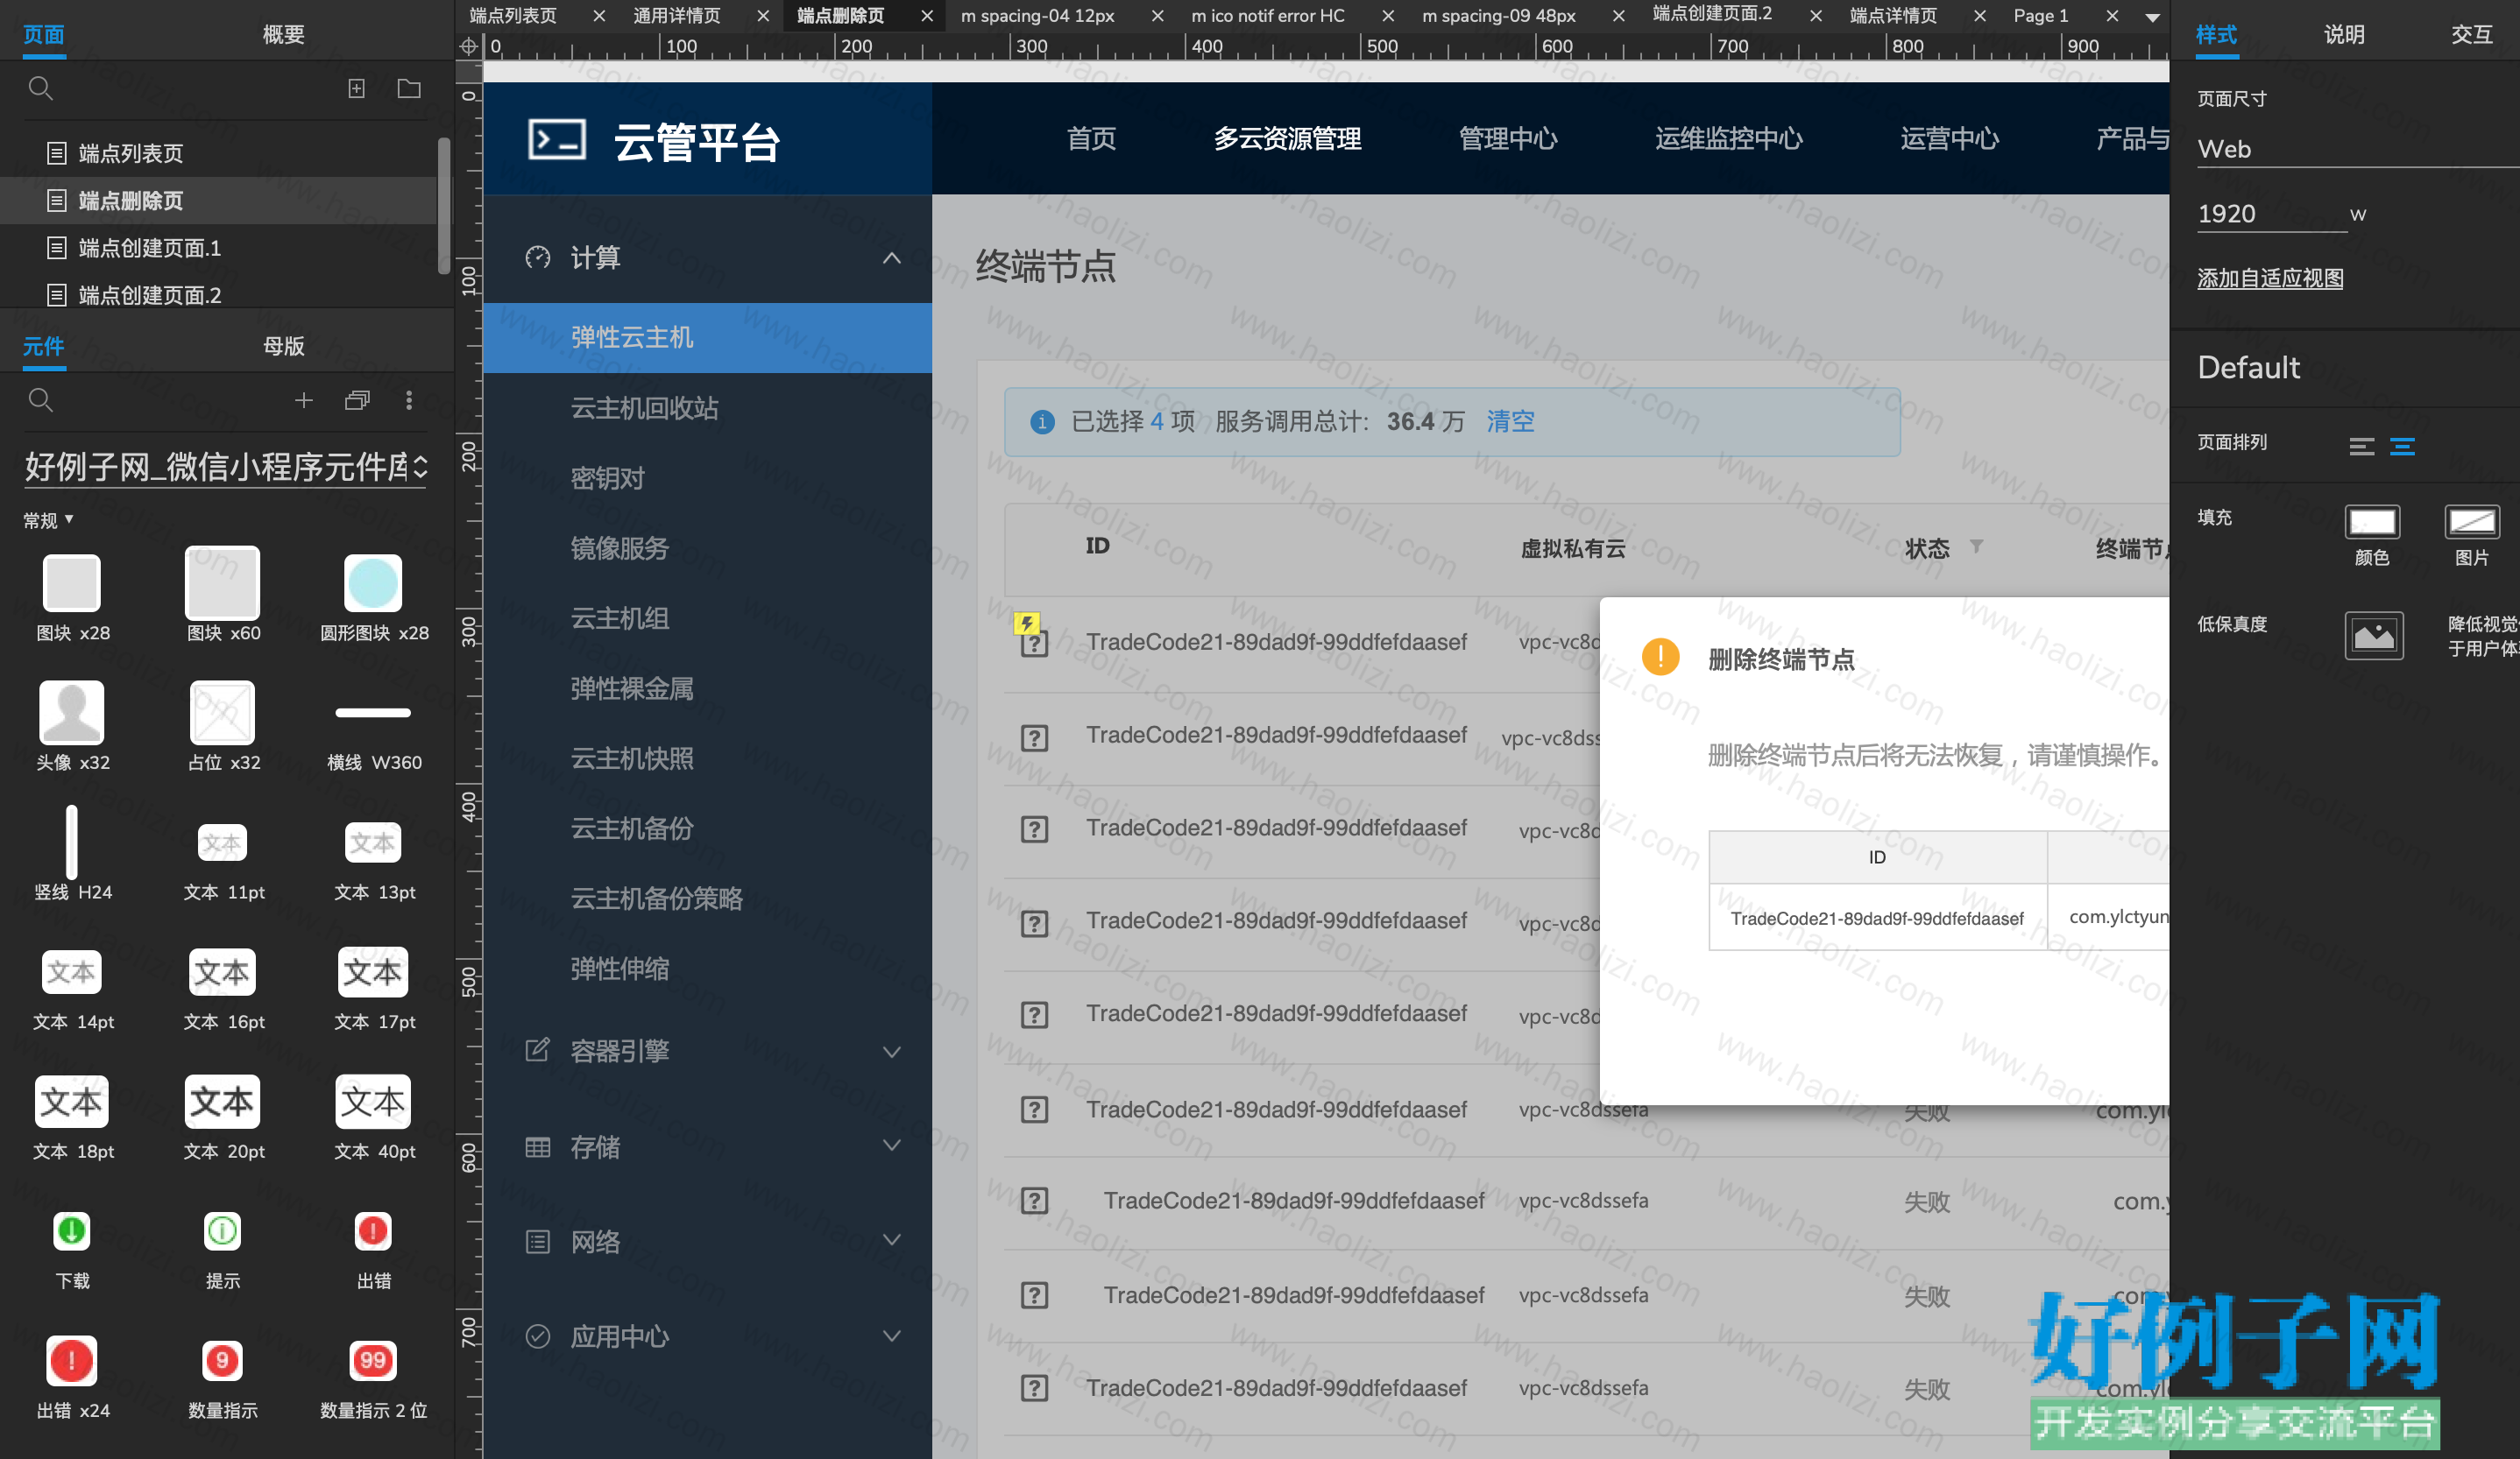Click the 云管平台 terminal logo icon
Image resolution: width=2520 pixels, height=1459 pixels.
(x=557, y=140)
